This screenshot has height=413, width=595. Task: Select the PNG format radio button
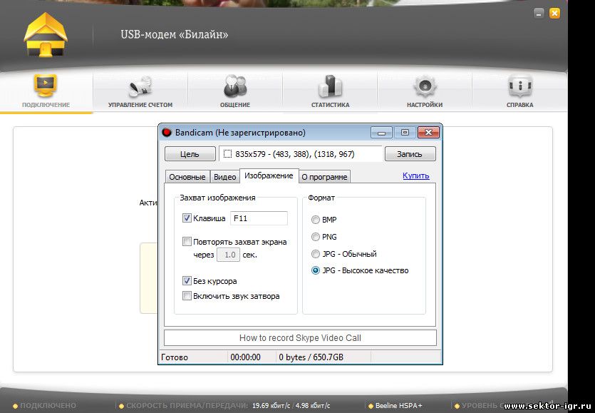click(x=316, y=237)
